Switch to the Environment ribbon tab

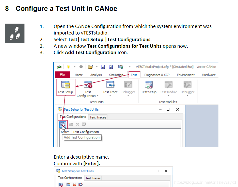point(186,75)
